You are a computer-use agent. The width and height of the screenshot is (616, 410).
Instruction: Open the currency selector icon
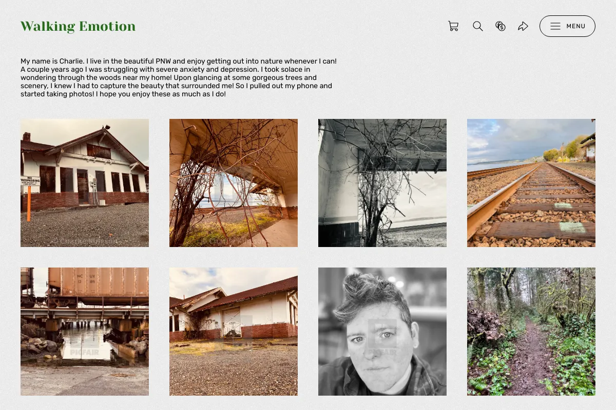(x=500, y=26)
